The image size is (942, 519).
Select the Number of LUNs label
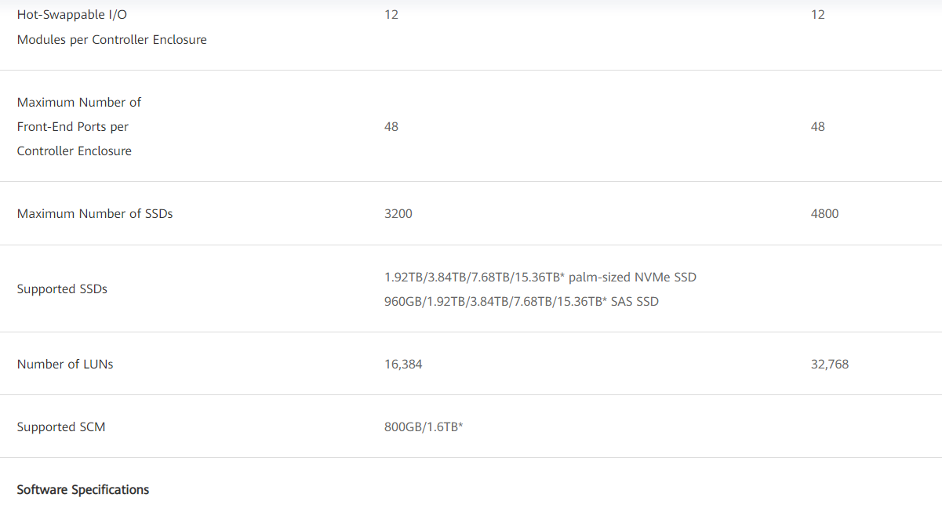click(65, 364)
